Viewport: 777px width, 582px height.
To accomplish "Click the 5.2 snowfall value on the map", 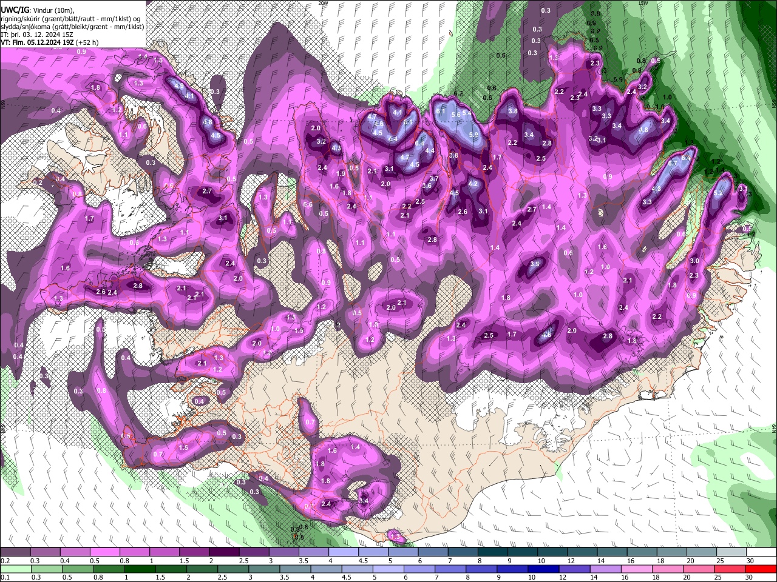I will 719,193.
